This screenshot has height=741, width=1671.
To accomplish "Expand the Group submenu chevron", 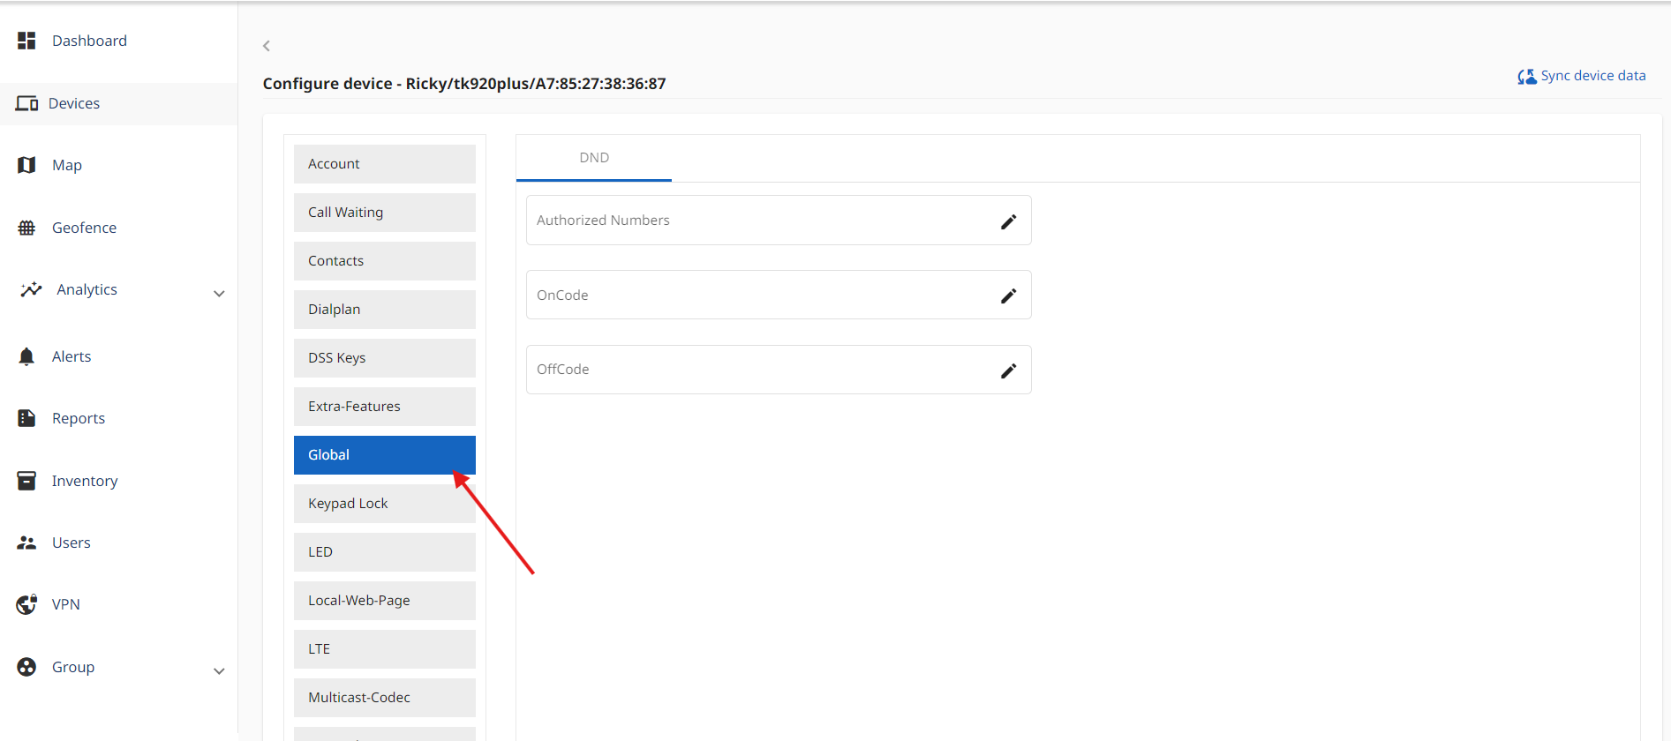I will [219, 671].
